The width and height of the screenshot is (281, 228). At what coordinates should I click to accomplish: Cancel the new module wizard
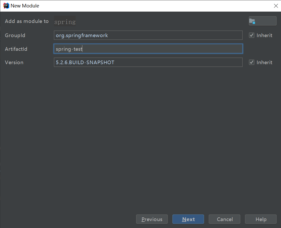pyautogui.click(x=224, y=219)
